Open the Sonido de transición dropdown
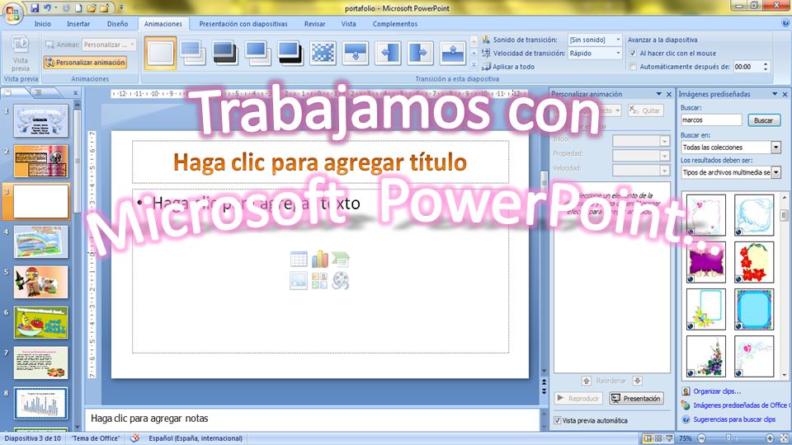 click(x=618, y=40)
